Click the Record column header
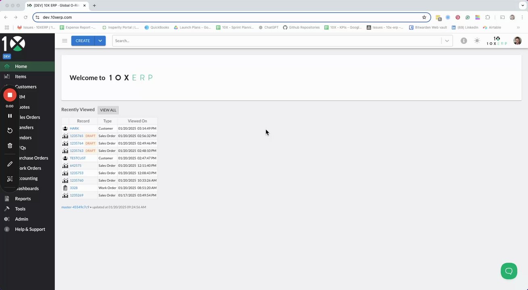This screenshot has width=528, height=290. point(83,121)
